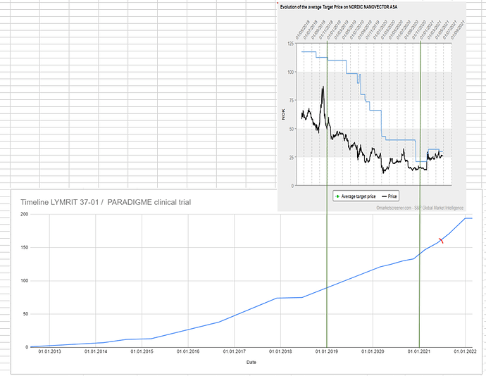
Task: Click the 200 value on the timeline chart axis
Action: [x=24, y=214]
